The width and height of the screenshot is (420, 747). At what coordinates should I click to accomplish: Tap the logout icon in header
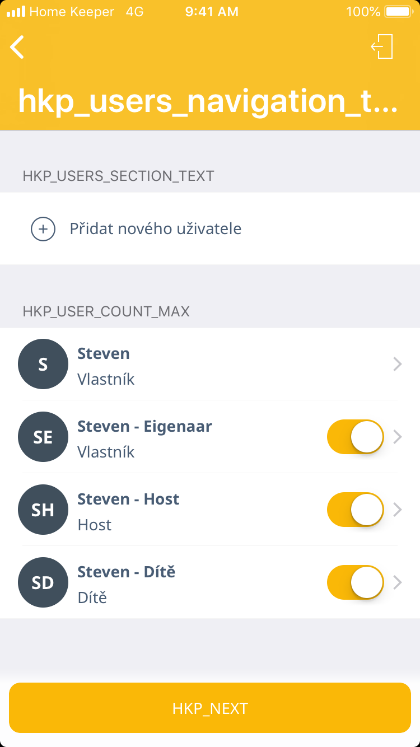click(382, 46)
